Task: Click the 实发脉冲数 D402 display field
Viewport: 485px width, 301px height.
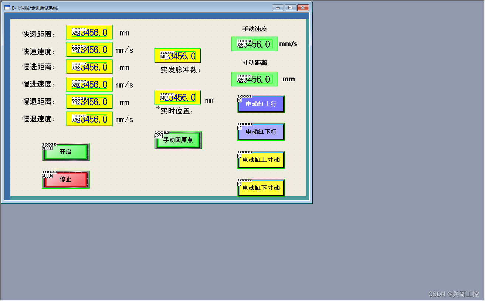Action: [x=178, y=56]
